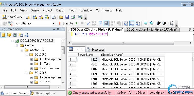Click the Open File folder icon
The width and height of the screenshot is (194, 96).
tap(61, 17)
